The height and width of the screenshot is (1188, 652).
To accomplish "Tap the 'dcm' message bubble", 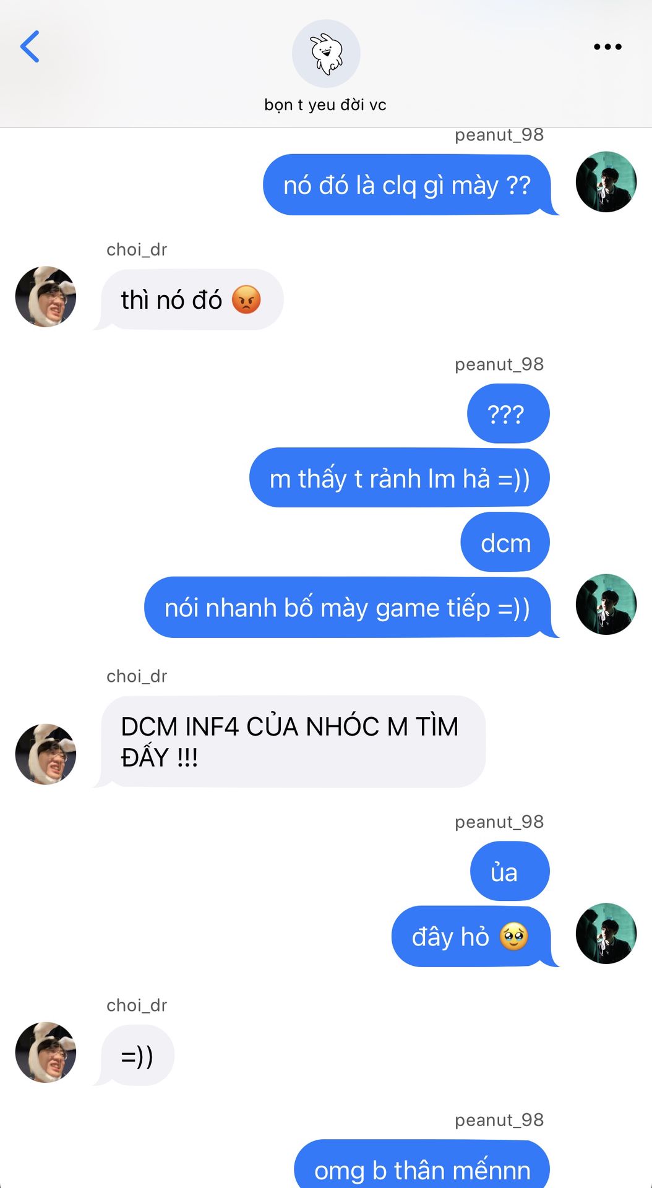I will coord(505,543).
